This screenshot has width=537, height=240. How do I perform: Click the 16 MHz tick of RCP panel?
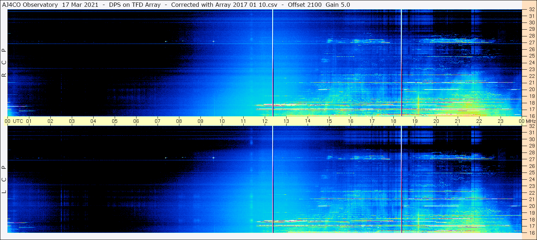point(531,116)
